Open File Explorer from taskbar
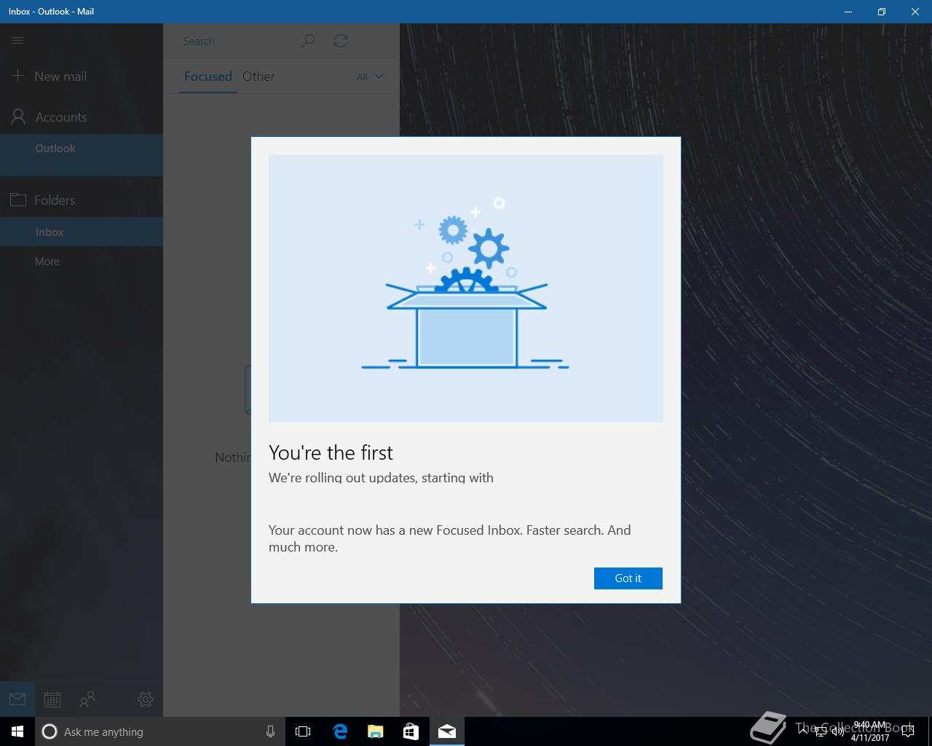 tap(376, 731)
